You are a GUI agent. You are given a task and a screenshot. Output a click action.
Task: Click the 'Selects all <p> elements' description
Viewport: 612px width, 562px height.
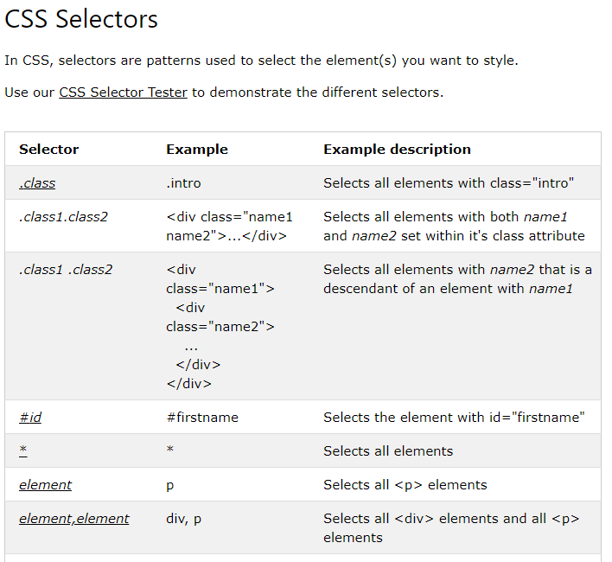coord(405,485)
